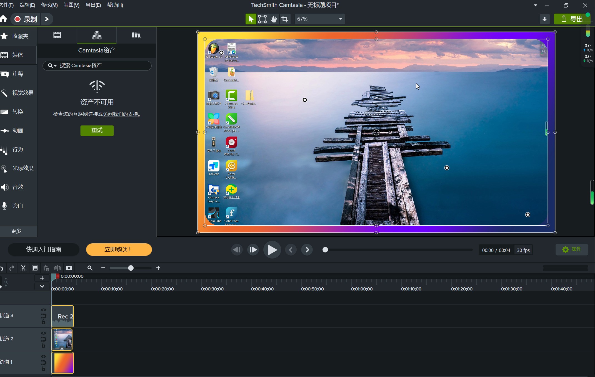Toggle visibility of 轨道 3 track
595x377 pixels.
(43, 310)
